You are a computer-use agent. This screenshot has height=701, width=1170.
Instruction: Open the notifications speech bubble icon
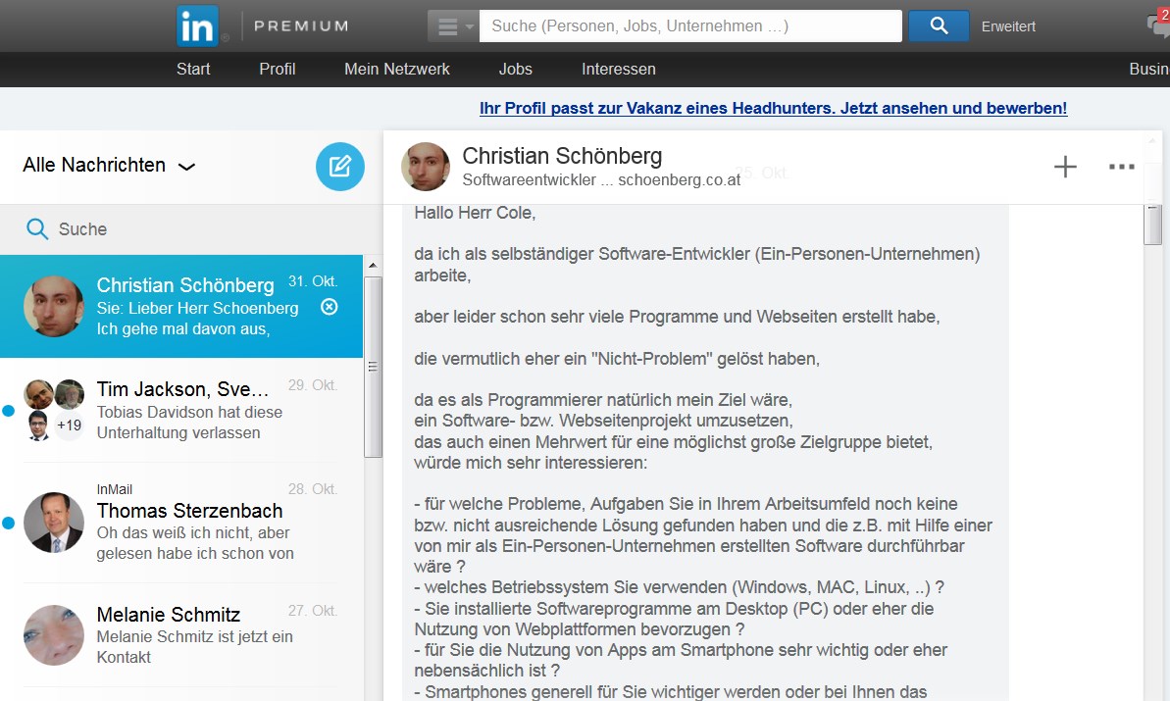[x=1158, y=26]
